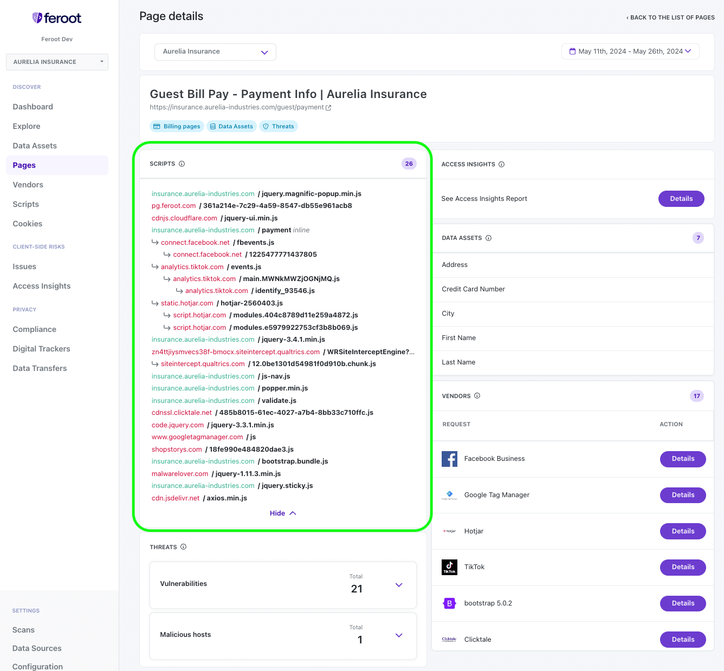Click the Billing pages tag
The width and height of the screenshot is (724, 671).
(x=177, y=126)
